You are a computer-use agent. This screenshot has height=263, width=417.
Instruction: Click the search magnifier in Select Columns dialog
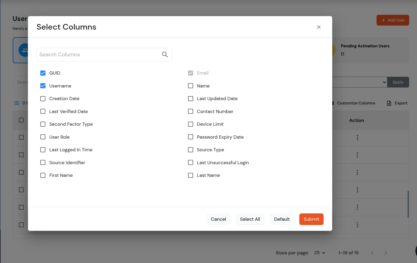coord(165,54)
